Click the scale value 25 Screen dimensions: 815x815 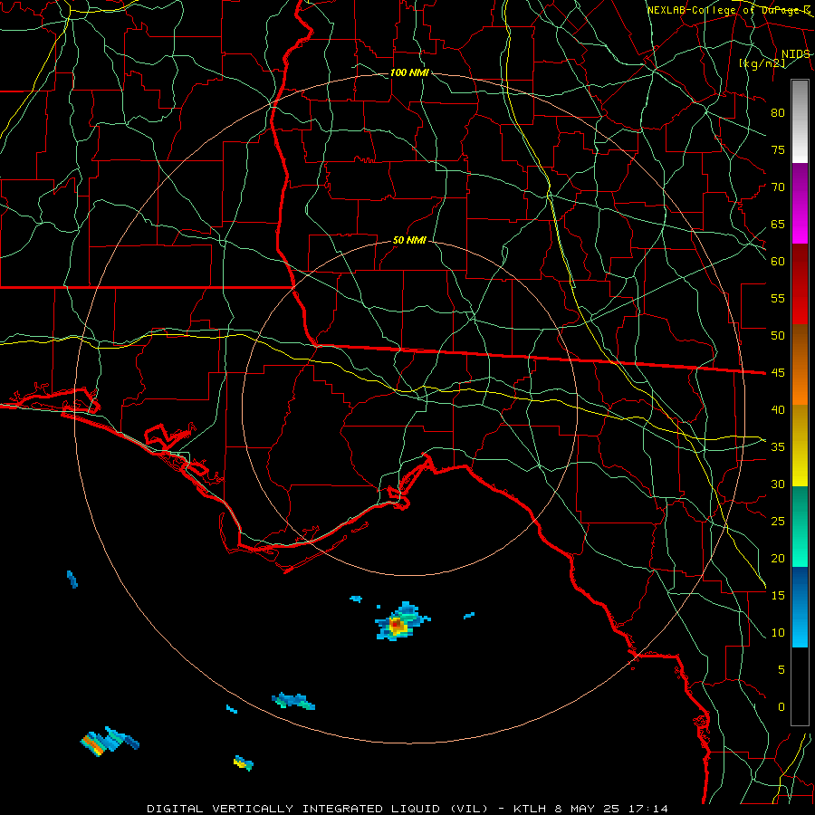(x=778, y=522)
